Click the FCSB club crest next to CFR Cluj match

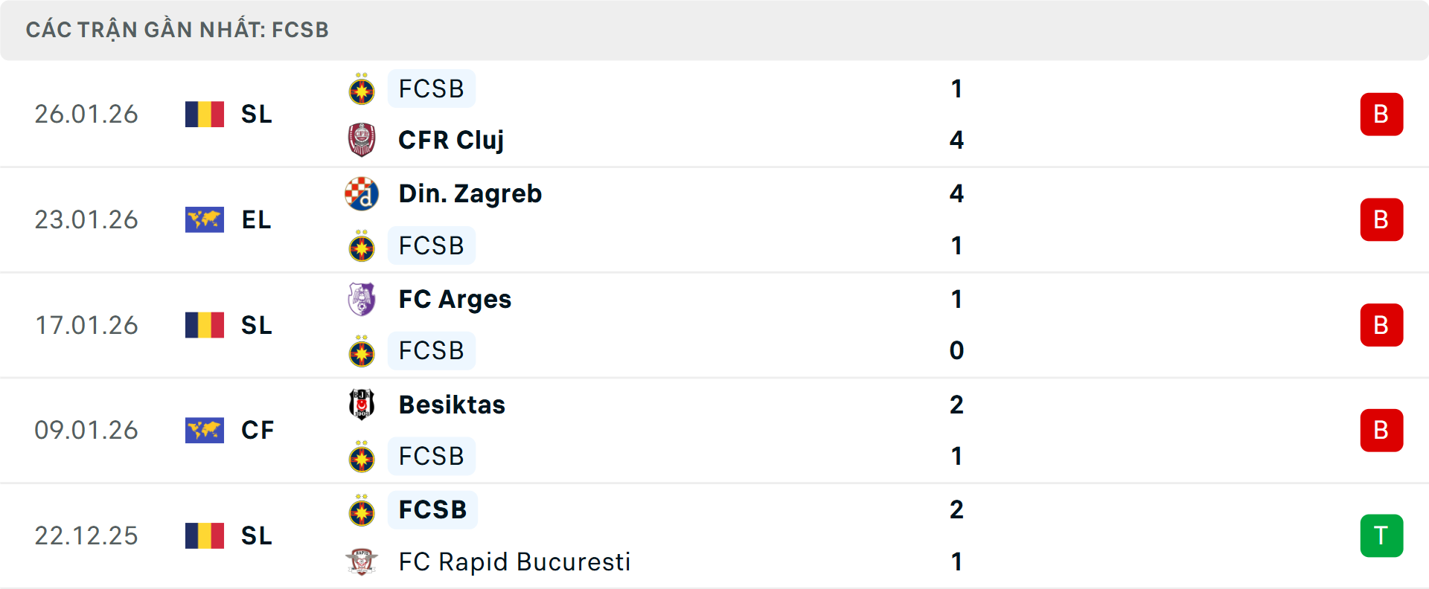(362, 88)
